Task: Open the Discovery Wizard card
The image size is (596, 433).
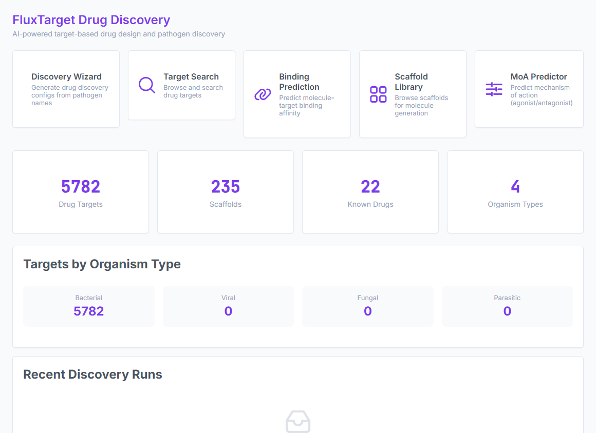Action: click(66, 89)
